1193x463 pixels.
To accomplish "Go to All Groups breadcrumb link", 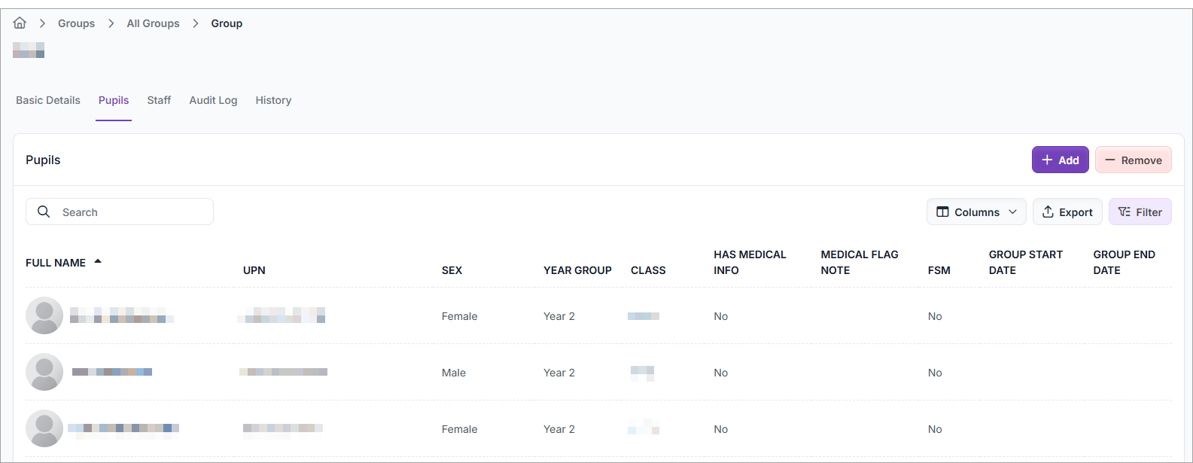I will click(153, 23).
